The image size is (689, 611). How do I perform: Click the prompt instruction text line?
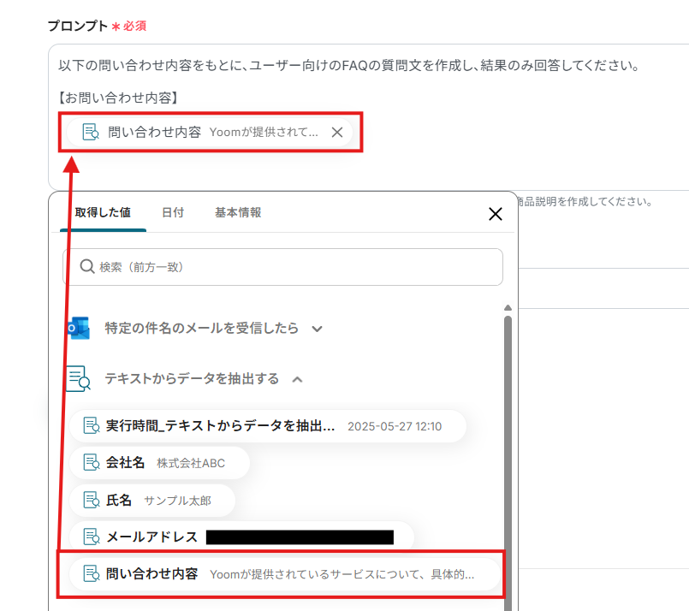[x=349, y=65]
